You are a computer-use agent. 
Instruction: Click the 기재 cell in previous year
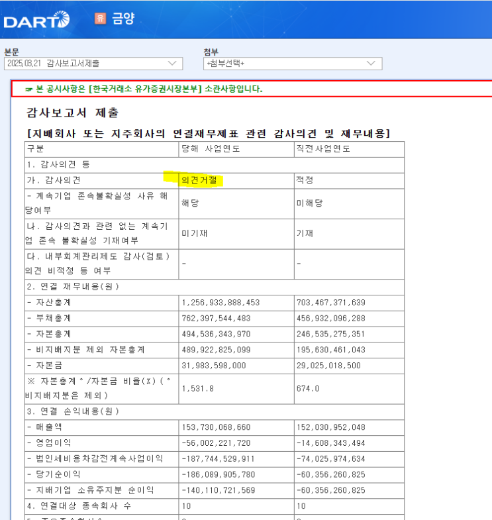pyautogui.click(x=305, y=233)
